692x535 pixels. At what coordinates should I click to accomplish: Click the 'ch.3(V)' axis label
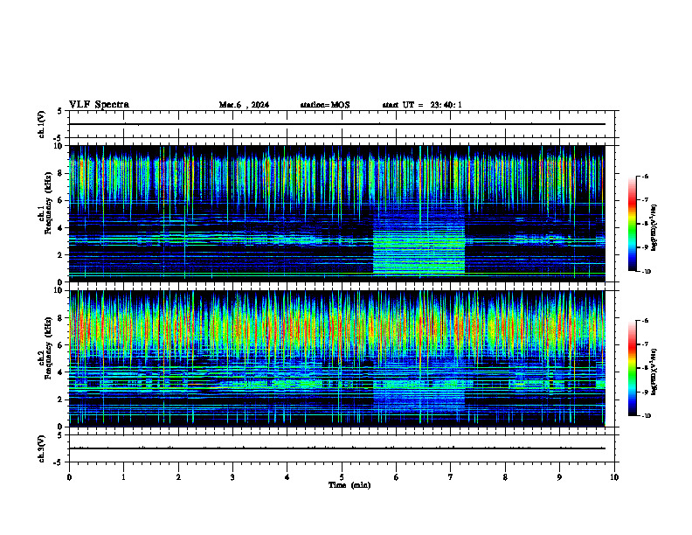pos(41,448)
